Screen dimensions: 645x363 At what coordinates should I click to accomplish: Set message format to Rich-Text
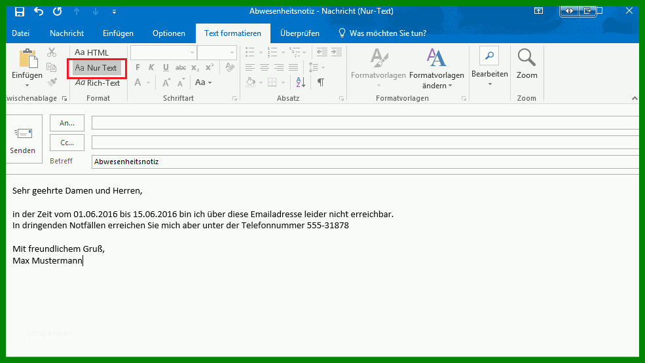(x=98, y=82)
